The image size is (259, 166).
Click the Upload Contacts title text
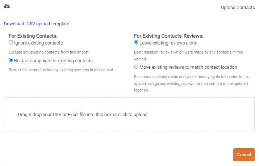pyautogui.click(x=238, y=7)
